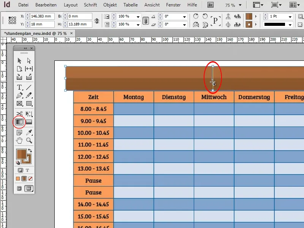Select the Pencil tool
This screenshot has height=228, width=304.
(x=29, y=95)
